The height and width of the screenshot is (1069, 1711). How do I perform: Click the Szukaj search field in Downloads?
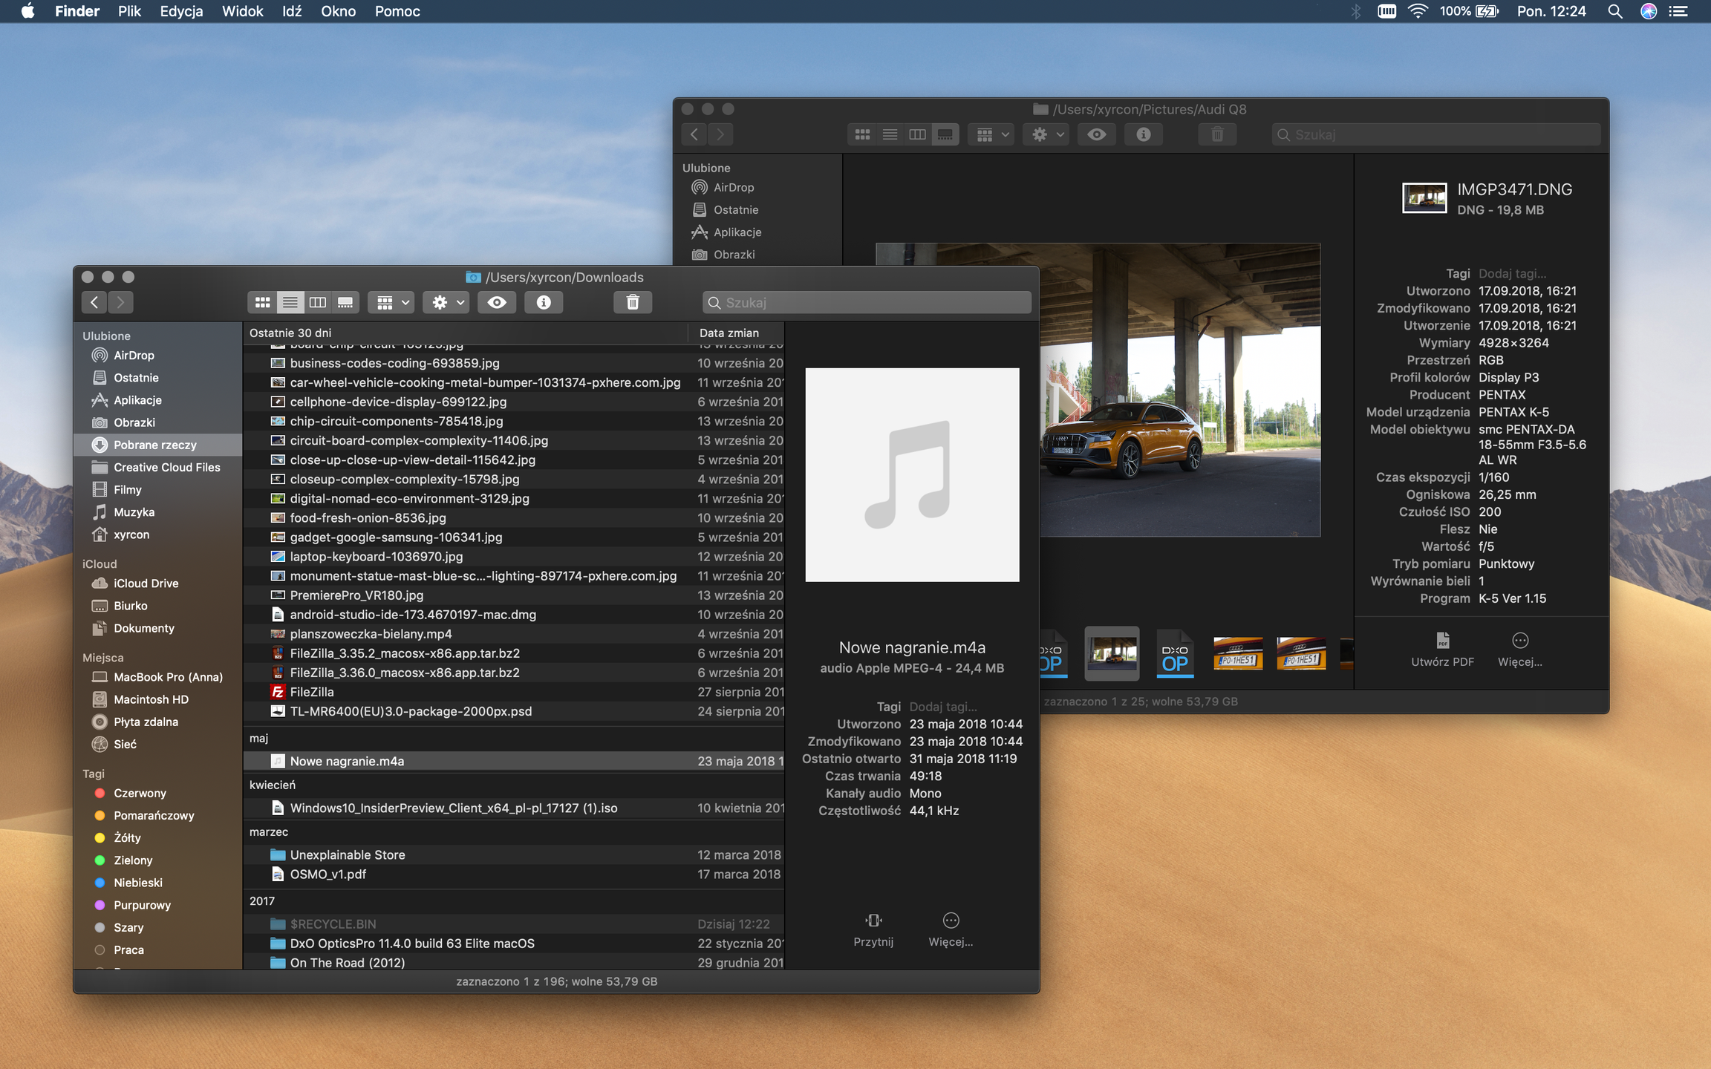pos(866,302)
